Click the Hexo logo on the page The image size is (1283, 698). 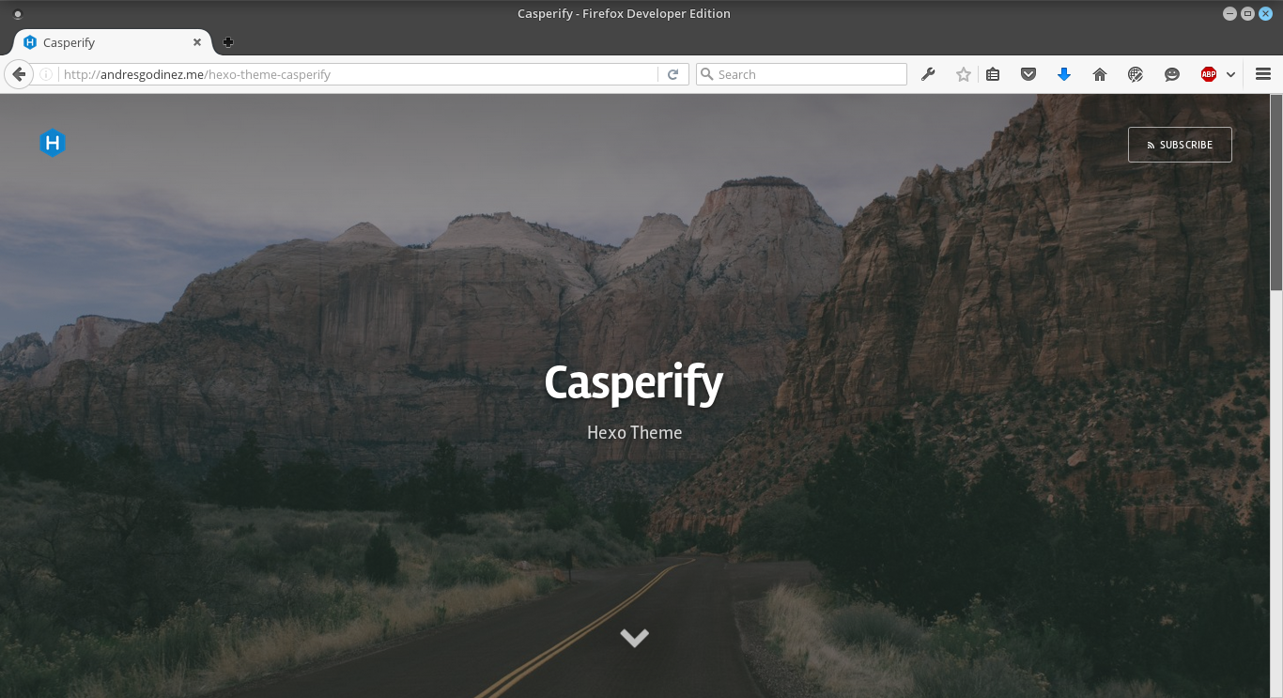pos(53,142)
